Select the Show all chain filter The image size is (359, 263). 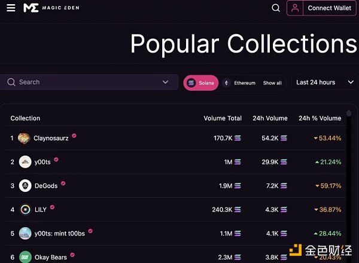[x=272, y=83]
